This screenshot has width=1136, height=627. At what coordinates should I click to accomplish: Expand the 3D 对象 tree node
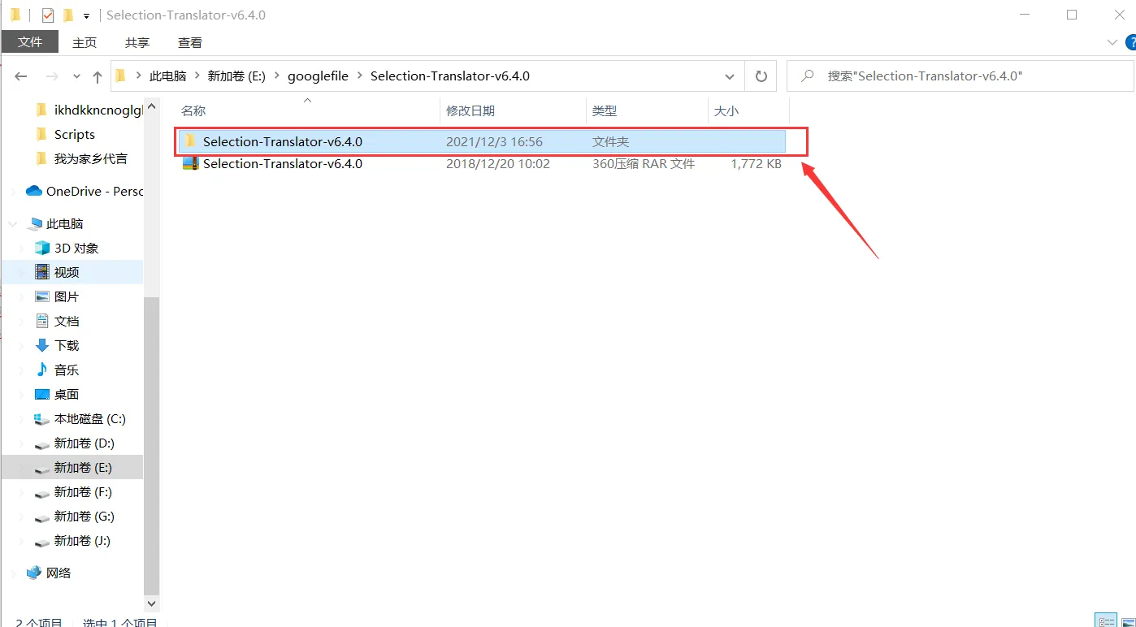[x=22, y=248]
